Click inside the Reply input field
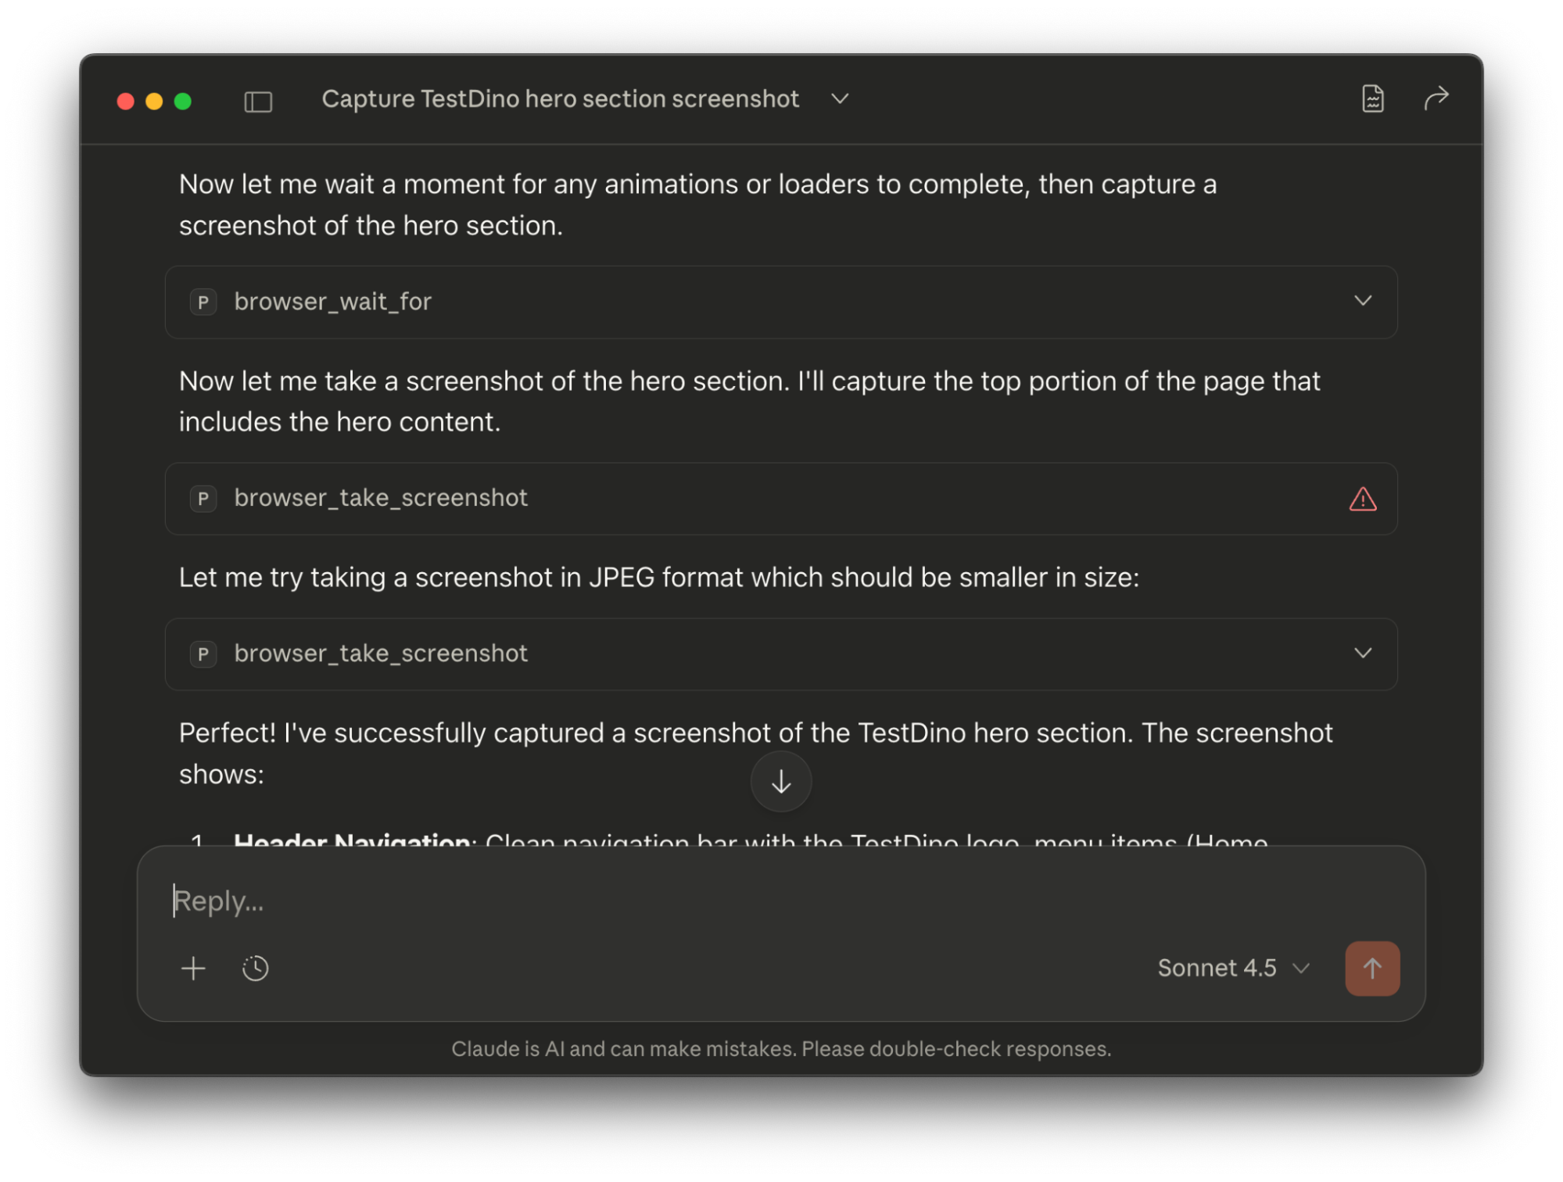This screenshot has width=1563, height=1182. (x=547, y=901)
